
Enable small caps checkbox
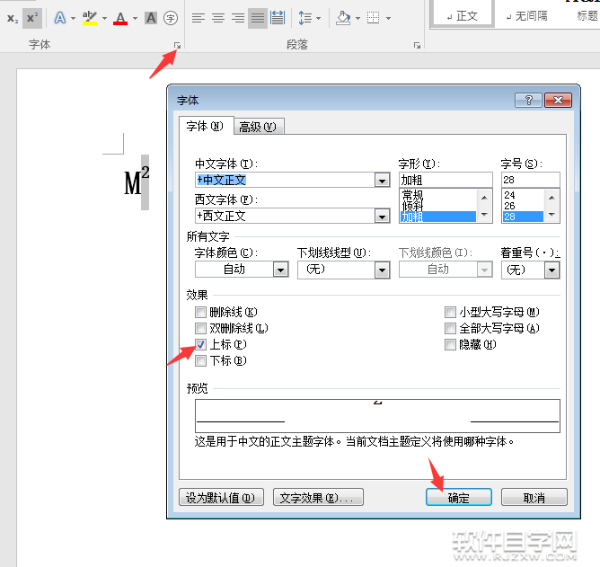(x=450, y=313)
